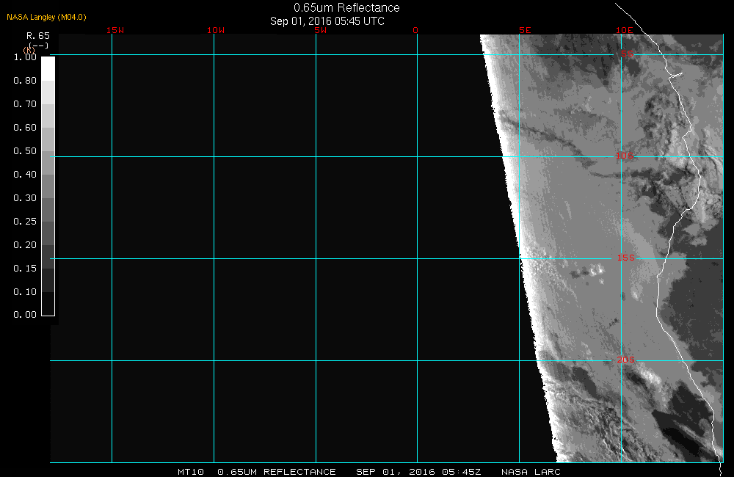
Task: Click the 0.60 colorbar value
Action: click(x=25, y=128)
